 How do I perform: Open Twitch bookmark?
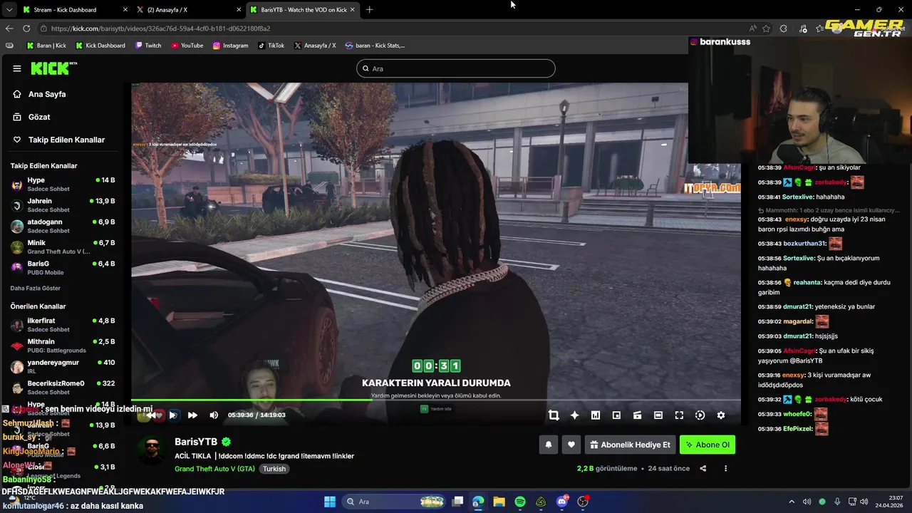[148, 46]
